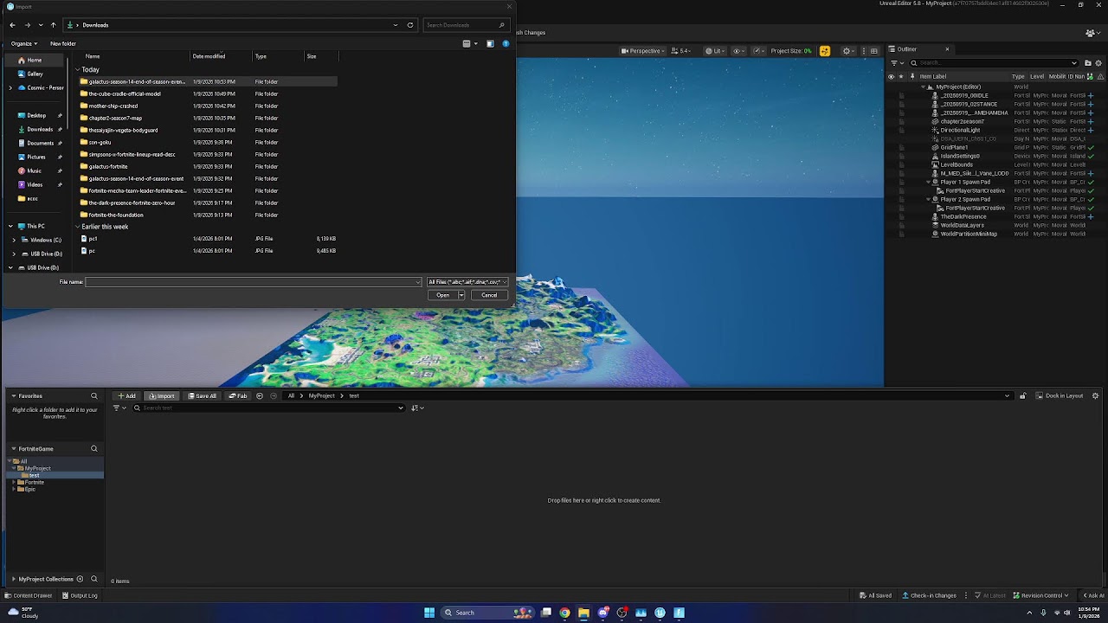
Task: Create new folder in Outliner
Action: point(1086,62)
